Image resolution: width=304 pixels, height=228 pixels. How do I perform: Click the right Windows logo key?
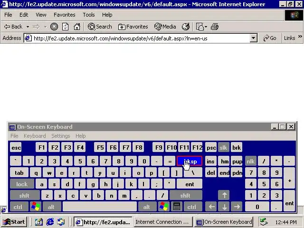click(x=163, y=207)
